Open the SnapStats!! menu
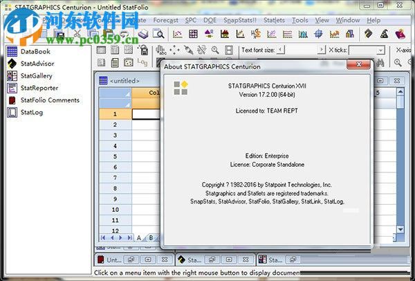 (240, 20)
